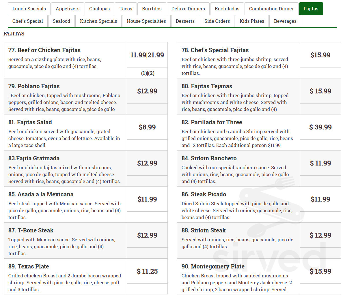Open the Seafood menu tab
The width and height of the screenshot is (343, 297).
(61, 21)
